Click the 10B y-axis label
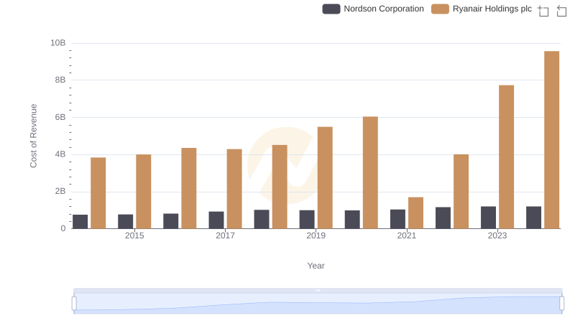Viewport: 575px width, 331px height. click(58, 43)
